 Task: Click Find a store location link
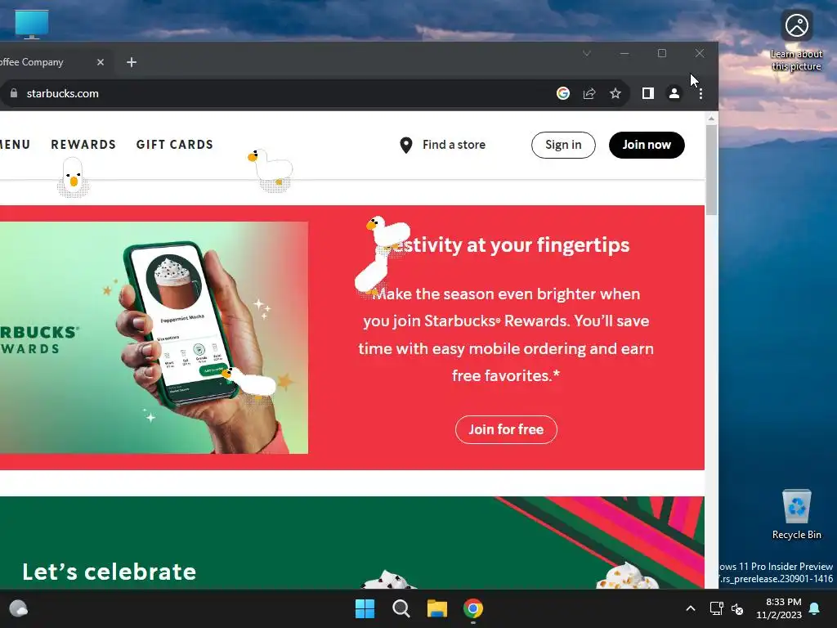[x=442, y=145]
